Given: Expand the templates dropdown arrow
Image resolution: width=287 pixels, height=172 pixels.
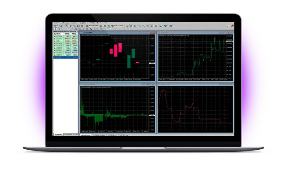Looking at the screenshot, I should click(173, 26).
